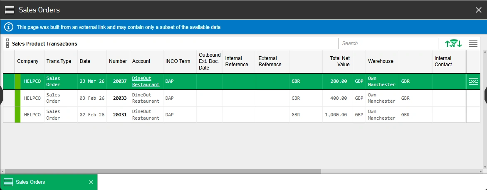Close the Sales Orders bottom tab
The width and height of the screenshot is (487, 190).
point(91,182)
